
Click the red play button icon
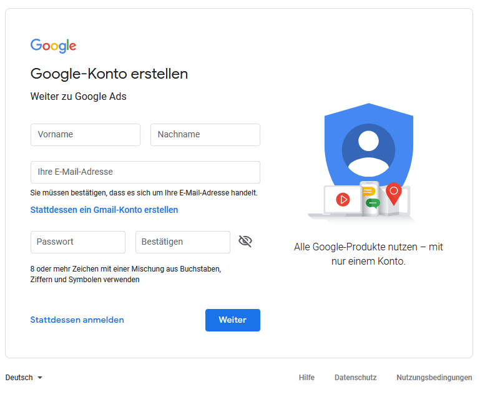tap(343, 200)
